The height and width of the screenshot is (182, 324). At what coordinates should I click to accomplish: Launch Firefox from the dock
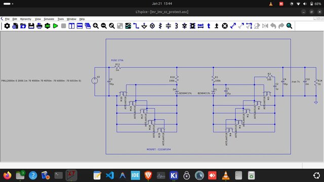tap(8, 175)
